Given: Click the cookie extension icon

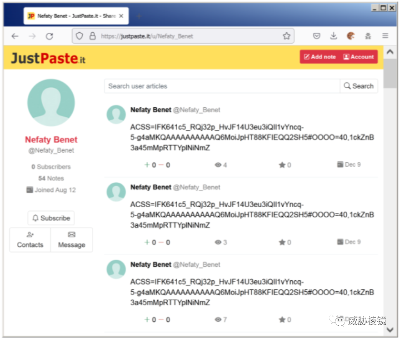Looking at the screenshot, I should click(351, 36).
